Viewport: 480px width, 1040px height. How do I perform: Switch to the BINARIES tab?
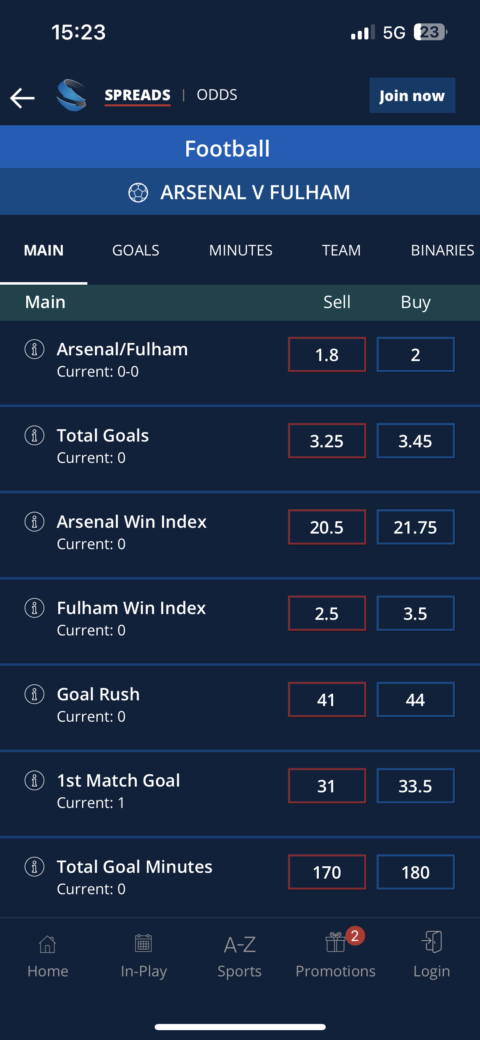coord(442,250)
